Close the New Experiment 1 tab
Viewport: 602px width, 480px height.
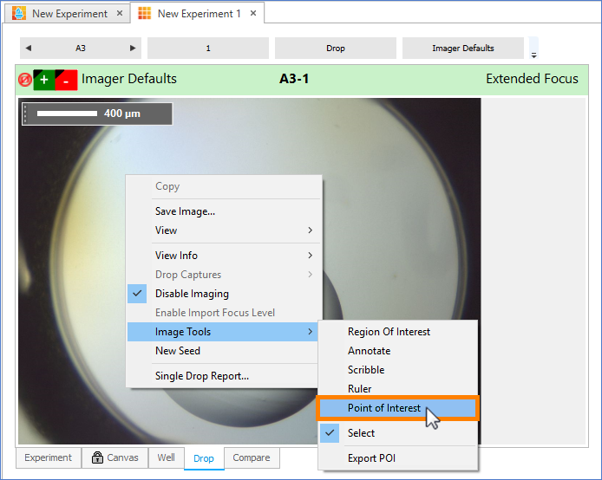(253, 13)
